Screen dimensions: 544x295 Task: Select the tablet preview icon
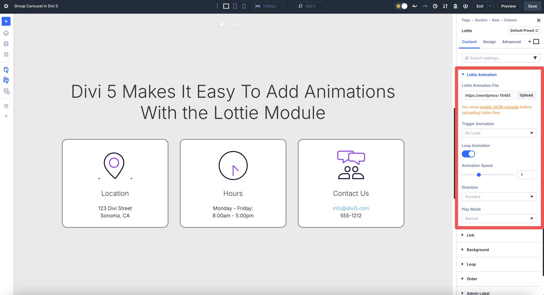[235, 6]
